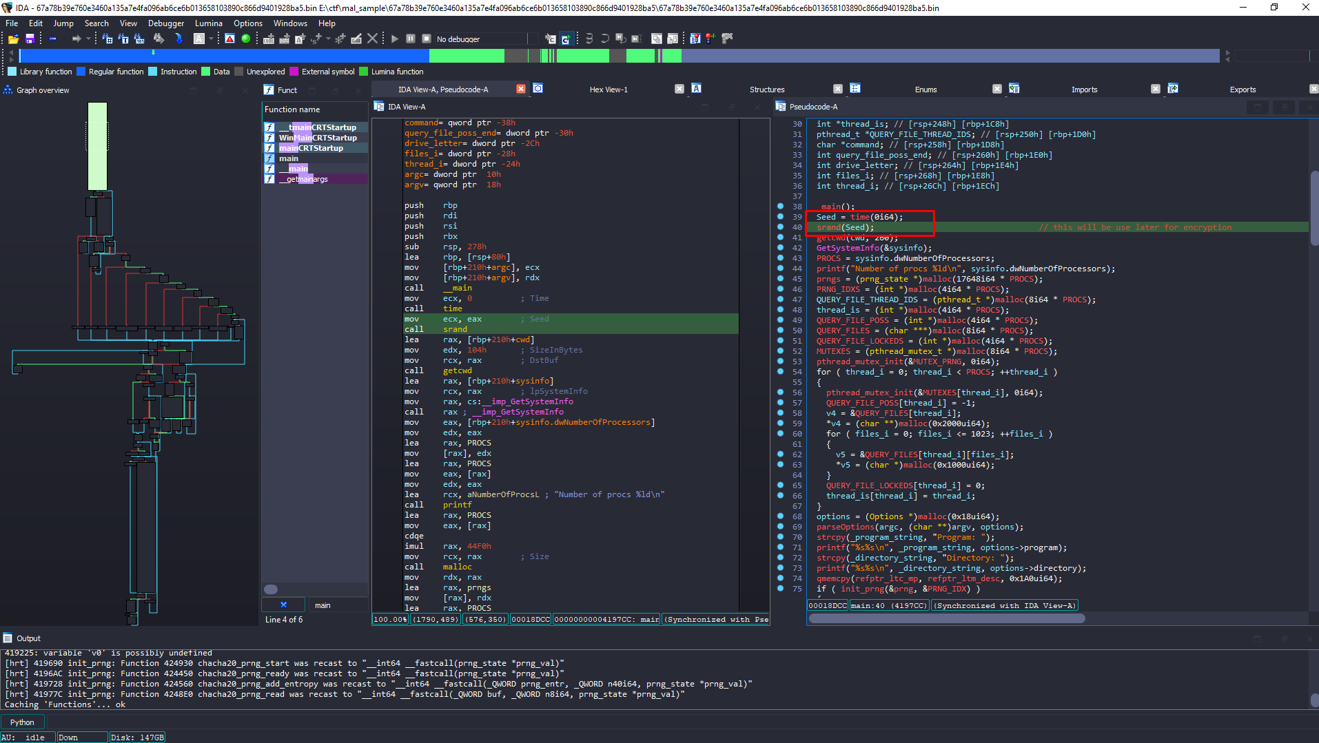Click the X toolbar icon

373,39
